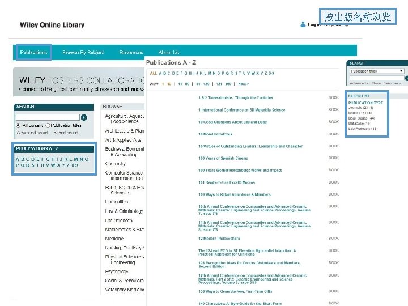Viewport: 408px width, 306px height.
Task: Browse Computer Science & Information Technology subject
Action: pos(125,176)
